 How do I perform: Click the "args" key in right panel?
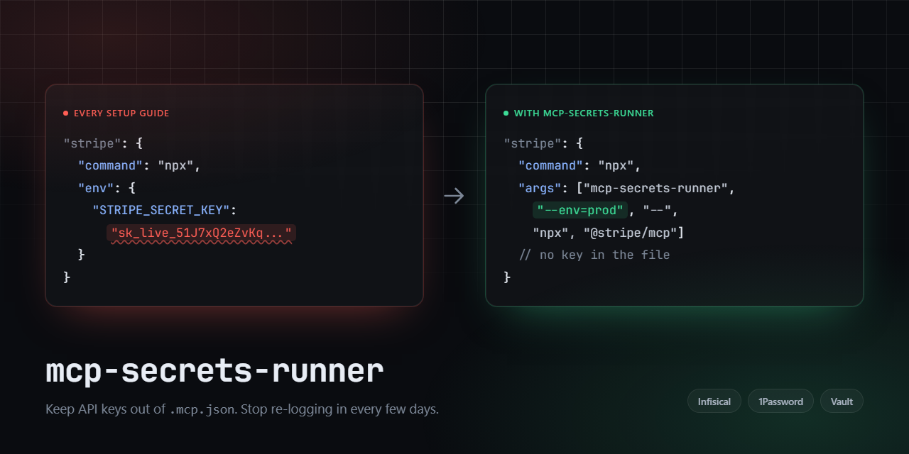[538, 188]
